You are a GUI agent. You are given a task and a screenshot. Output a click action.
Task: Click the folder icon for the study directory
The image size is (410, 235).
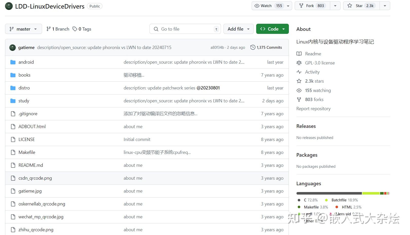tap(13, 101)
